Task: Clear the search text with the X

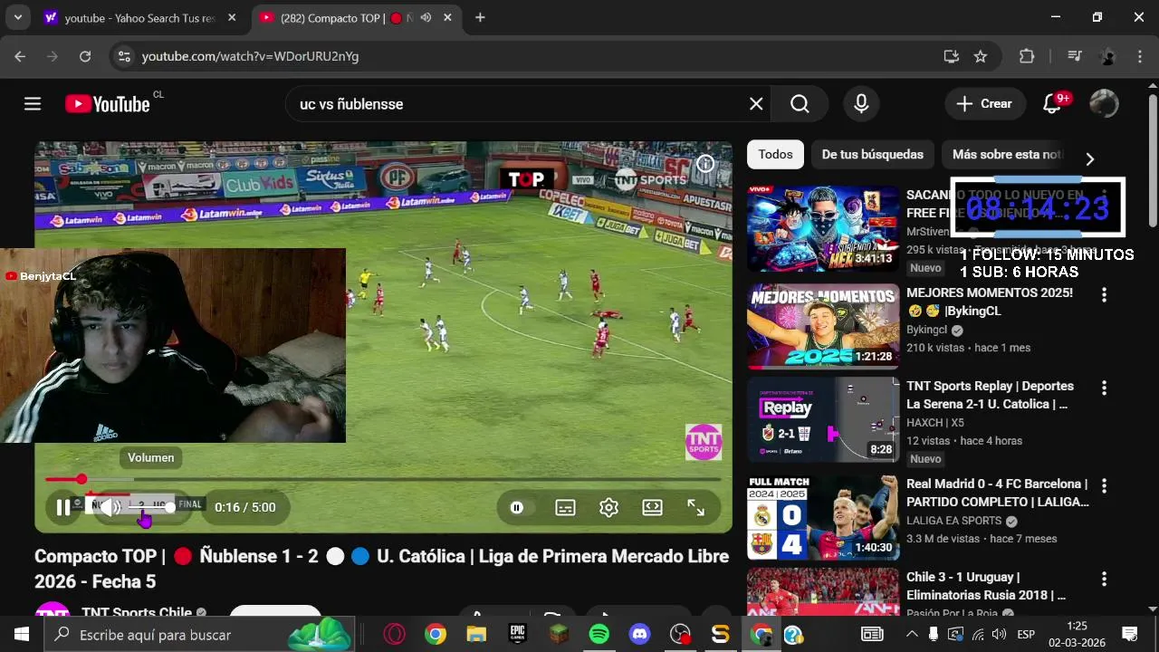Action: 756,104
